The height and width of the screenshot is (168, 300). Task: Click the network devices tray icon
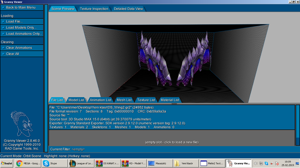(x=261, y=163)
